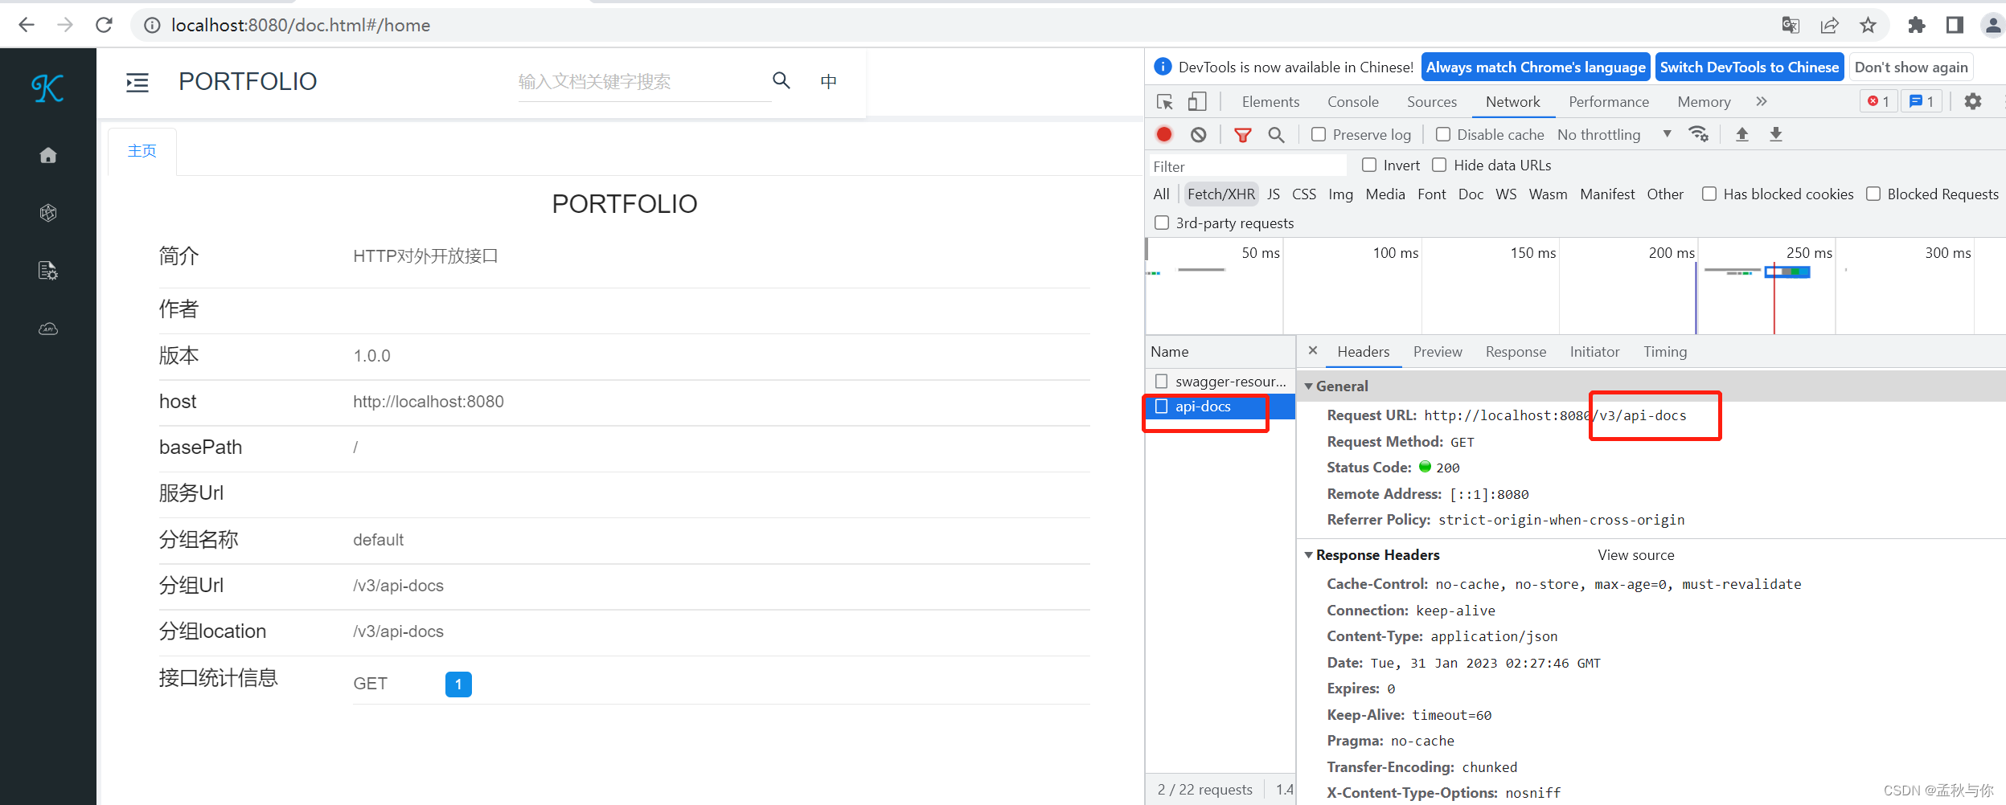Image resolution: width=2006 pixels, height=805 pixels.
Task: Click the 输入文档关键字搜索 search box
Action: pyautogui.click(x=643, y=82)
